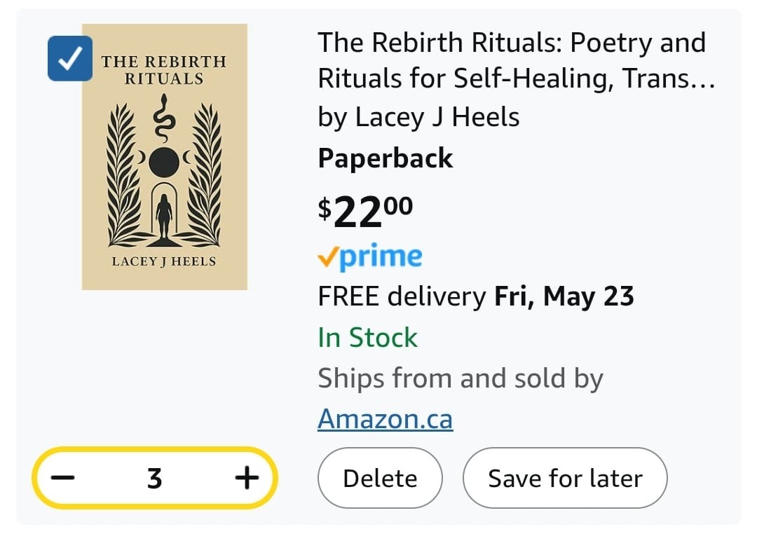Click the orange Prime checkmark icon
The image size is (757, 548).
click(327, 259)
